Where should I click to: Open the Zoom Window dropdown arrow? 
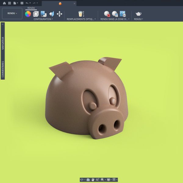106,180
